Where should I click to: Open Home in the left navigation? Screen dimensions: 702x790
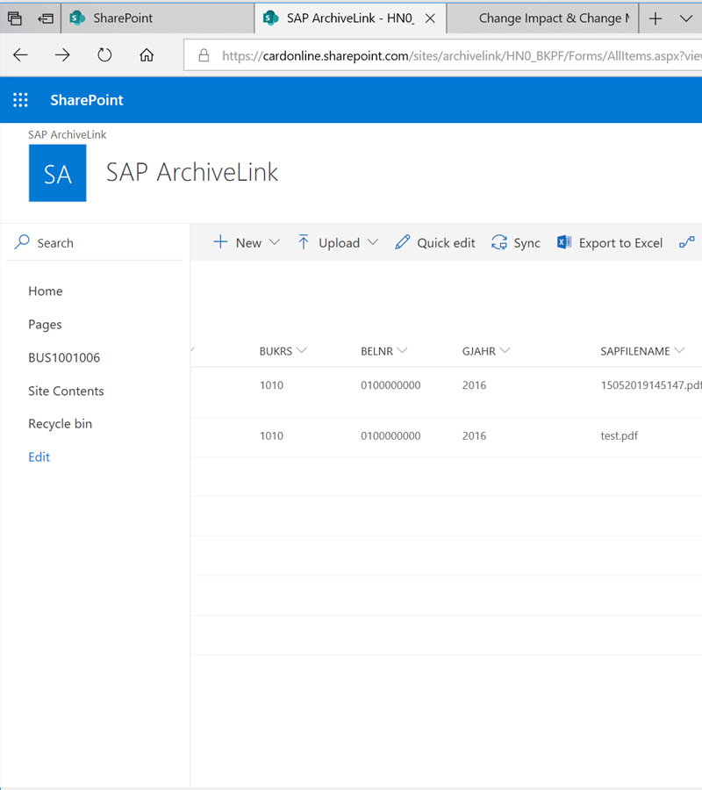[x=46, y=291]
